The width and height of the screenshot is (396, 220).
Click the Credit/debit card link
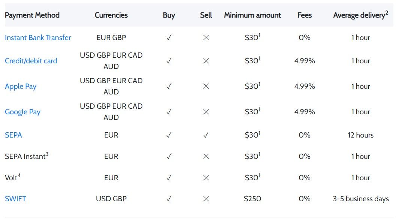click(x=31, y=61)
